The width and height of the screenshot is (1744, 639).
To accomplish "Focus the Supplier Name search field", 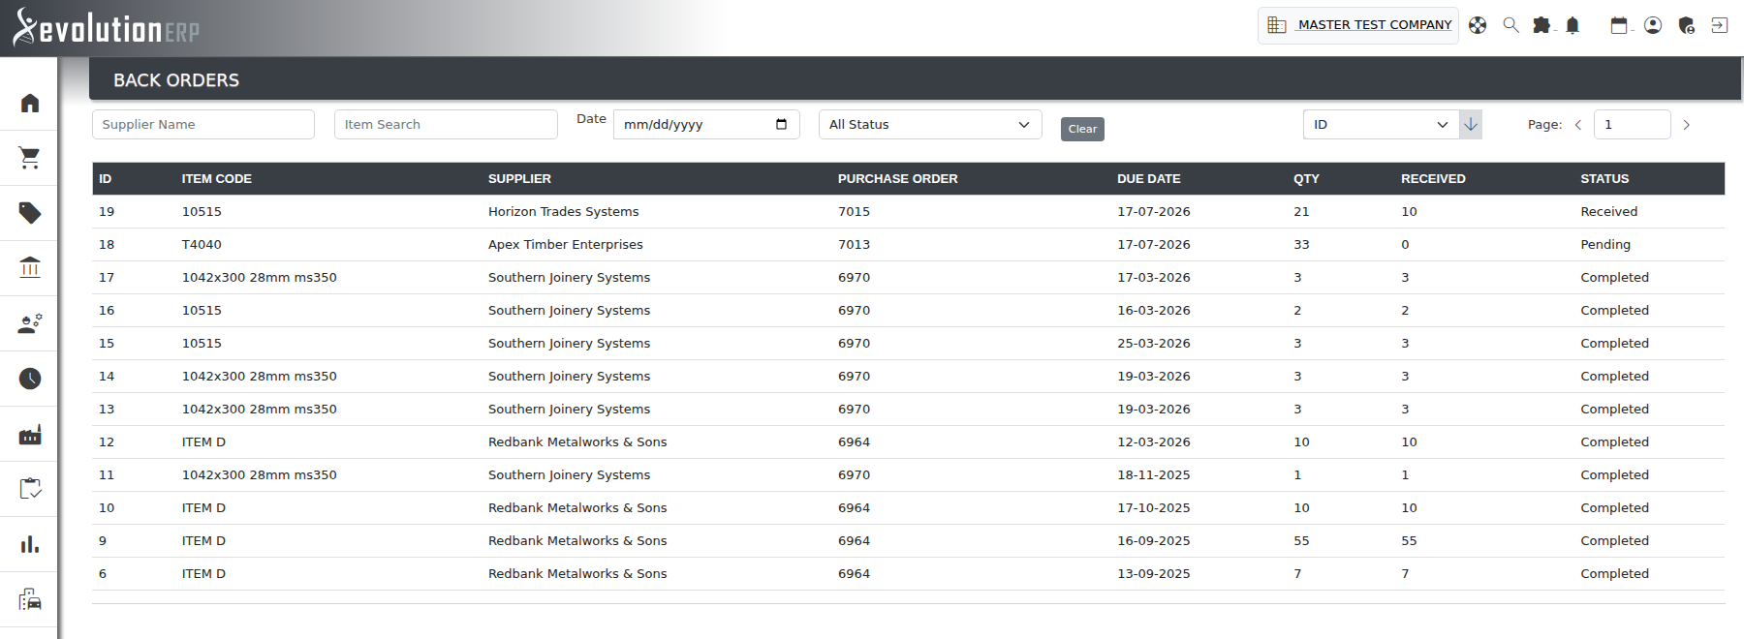I will (203, 124).
